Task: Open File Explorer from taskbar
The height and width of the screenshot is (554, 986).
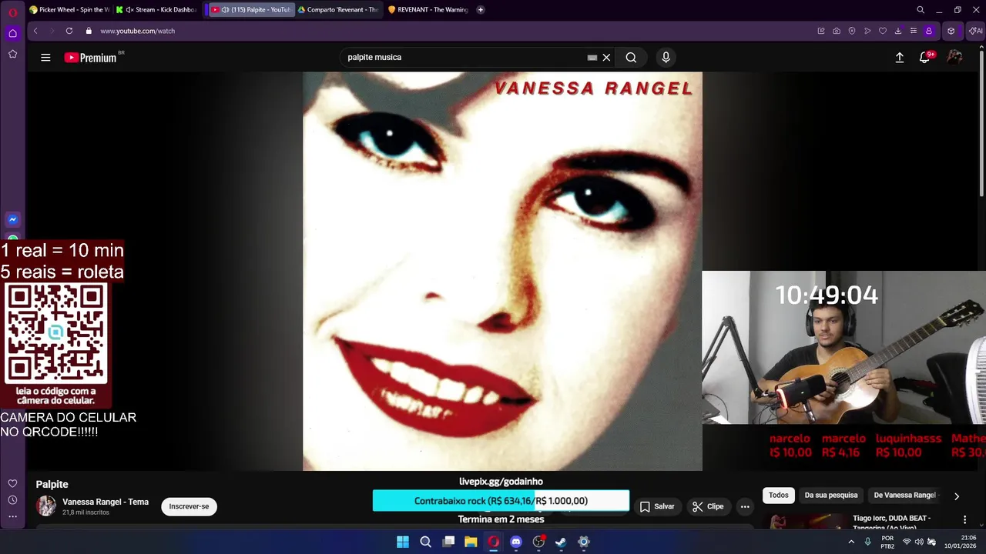Action: click(471, 542)
